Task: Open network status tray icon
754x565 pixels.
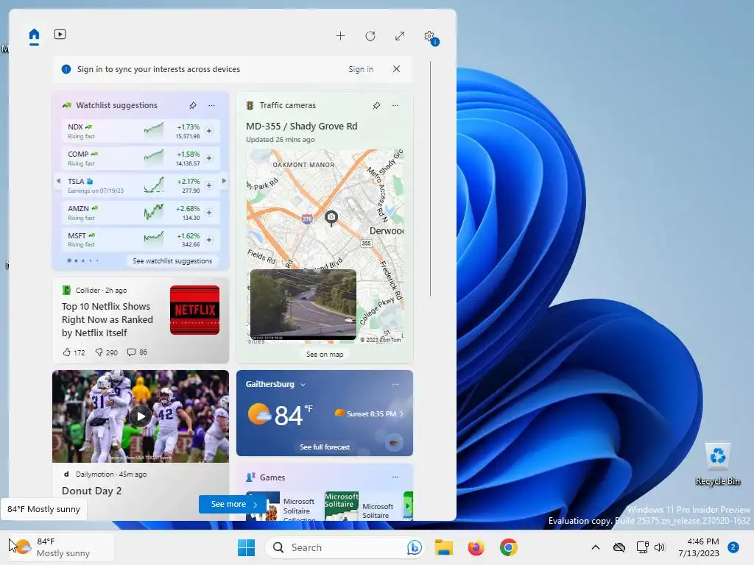Action: [x=642, y=547]
